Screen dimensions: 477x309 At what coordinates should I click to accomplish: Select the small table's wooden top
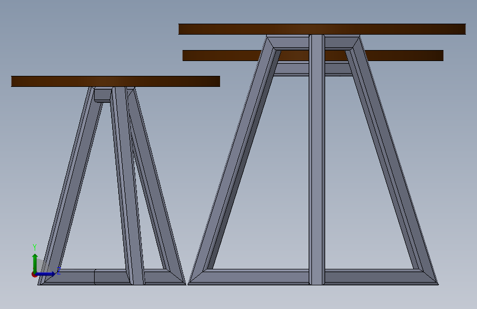(116, 81)
